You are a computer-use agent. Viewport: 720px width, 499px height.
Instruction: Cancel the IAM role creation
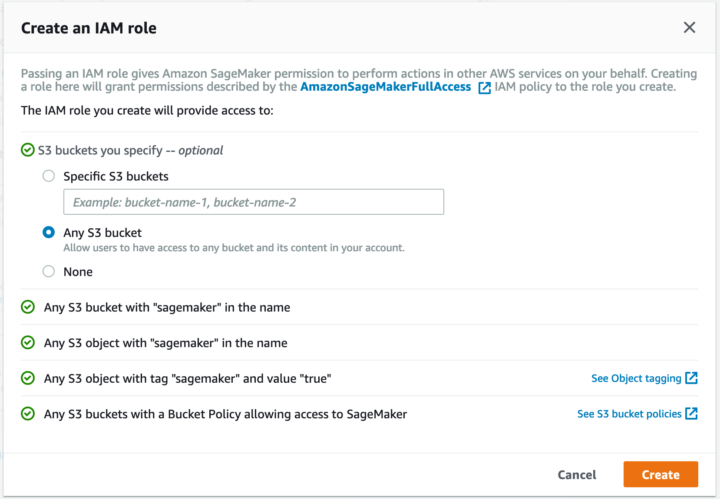click(577, 475)
